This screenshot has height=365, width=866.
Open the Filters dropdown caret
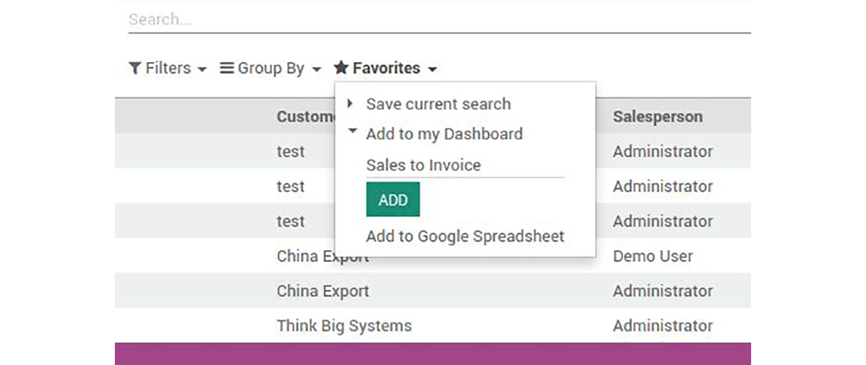202,70
